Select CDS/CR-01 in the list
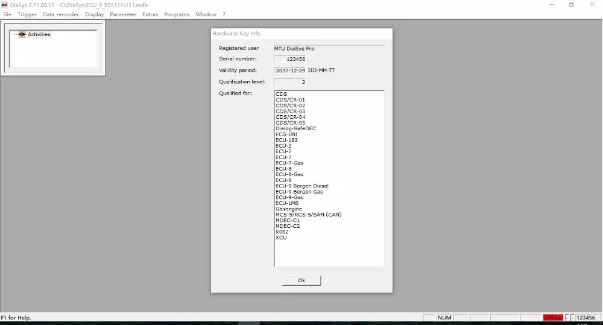The width and height of the screenshot is (603, 325). click(291, 99)
